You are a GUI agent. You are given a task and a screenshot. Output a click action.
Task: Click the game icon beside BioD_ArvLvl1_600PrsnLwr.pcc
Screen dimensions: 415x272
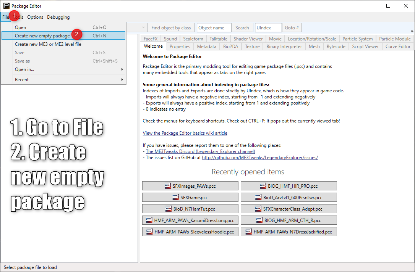click(x=258, y=197)
